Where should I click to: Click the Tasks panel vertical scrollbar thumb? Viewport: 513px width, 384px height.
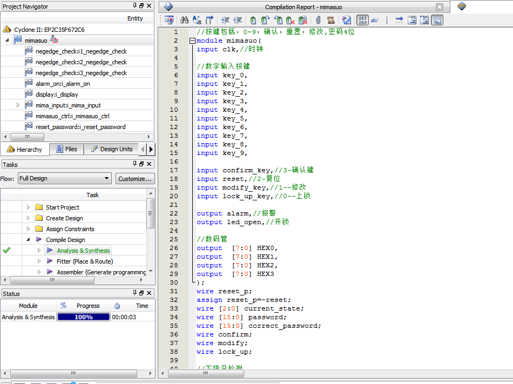point(151,213)
